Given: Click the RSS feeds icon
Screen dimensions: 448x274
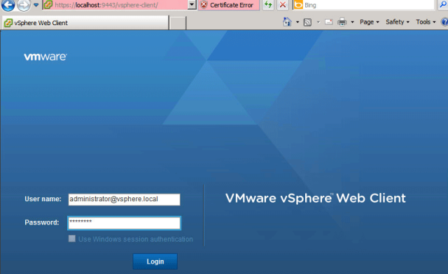Looking at the screenshot, I should (307, 22).
